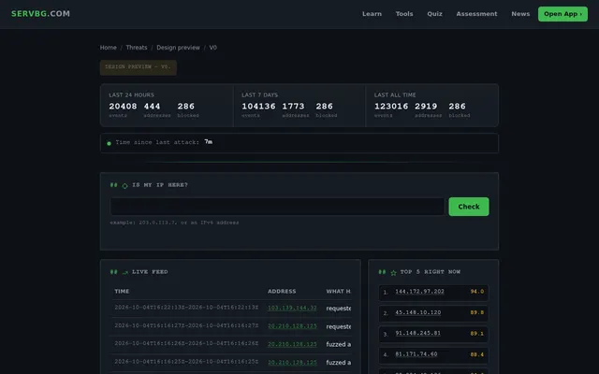This screenshot has height=374, width=599.
Task: Click the TOP 5 RIGHT NOW heading
Action: pos(431,272)
